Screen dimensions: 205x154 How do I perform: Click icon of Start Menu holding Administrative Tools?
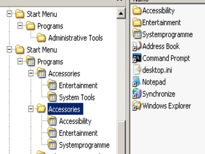[20, 14]
